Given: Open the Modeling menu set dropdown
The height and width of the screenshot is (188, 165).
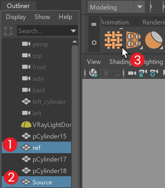Looking at the screenshot, I should (x=140, y=7).
